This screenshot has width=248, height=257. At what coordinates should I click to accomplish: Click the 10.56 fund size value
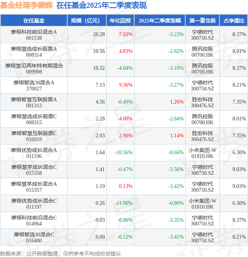click(99, 51)
